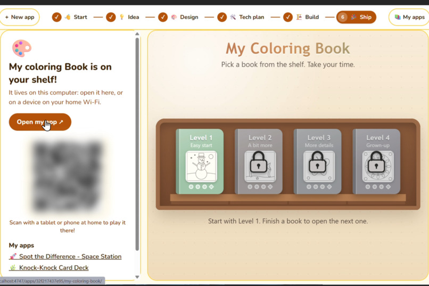The width and height of the screenshot is (429, 286).
Task: Click the diamond progress marker on Level 4
Action: pos(388,186)
